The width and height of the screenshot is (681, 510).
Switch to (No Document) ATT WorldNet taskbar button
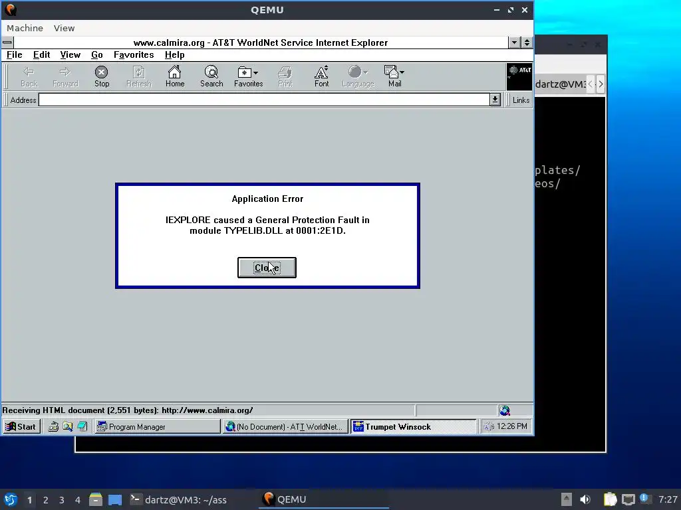tap(285, 427)
